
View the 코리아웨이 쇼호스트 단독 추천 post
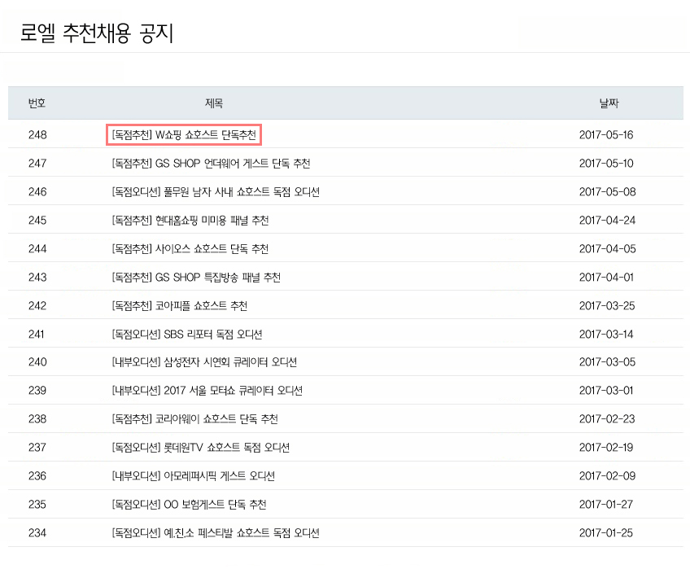(x=195, y=419)
